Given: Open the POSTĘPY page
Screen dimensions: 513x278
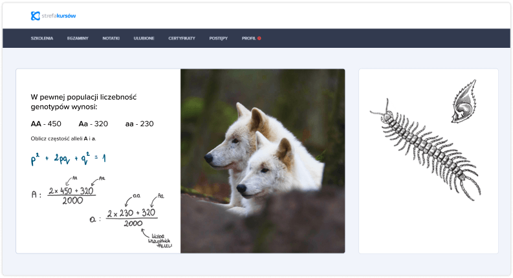Looking at the screenshot, I should tap(218, 38).
